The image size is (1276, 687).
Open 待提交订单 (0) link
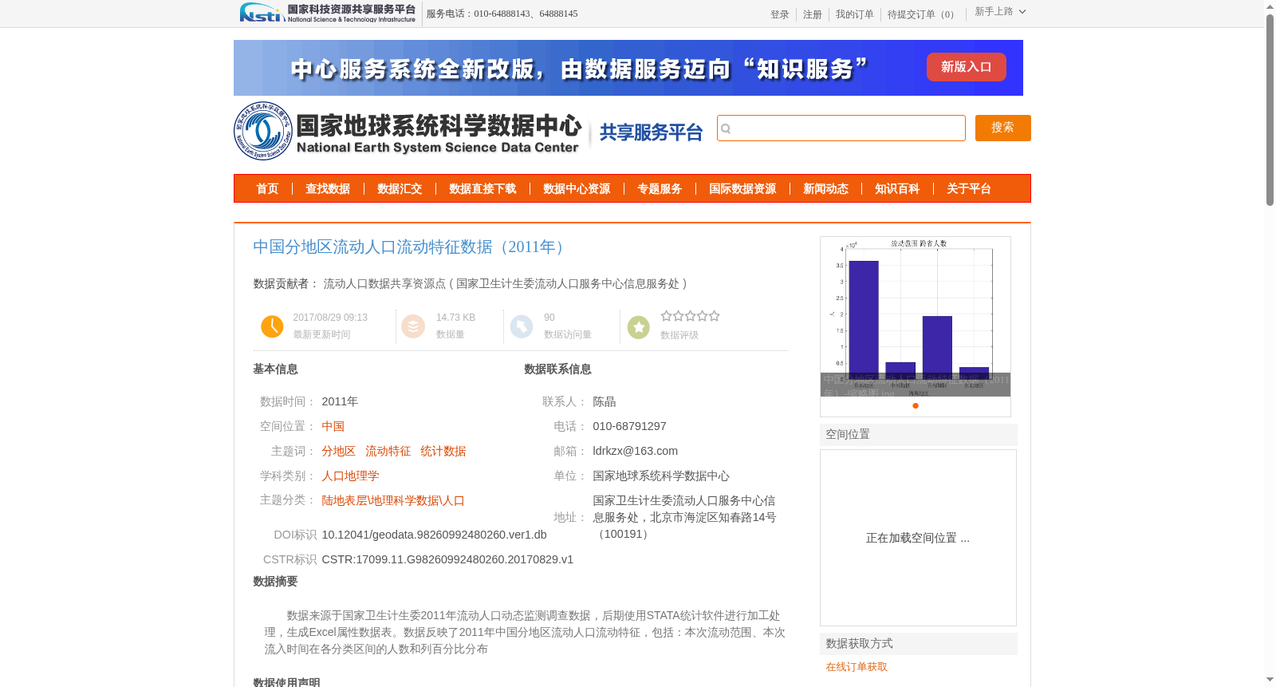coord(923,14)
